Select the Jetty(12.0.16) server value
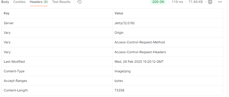 [x=124, y=23]
